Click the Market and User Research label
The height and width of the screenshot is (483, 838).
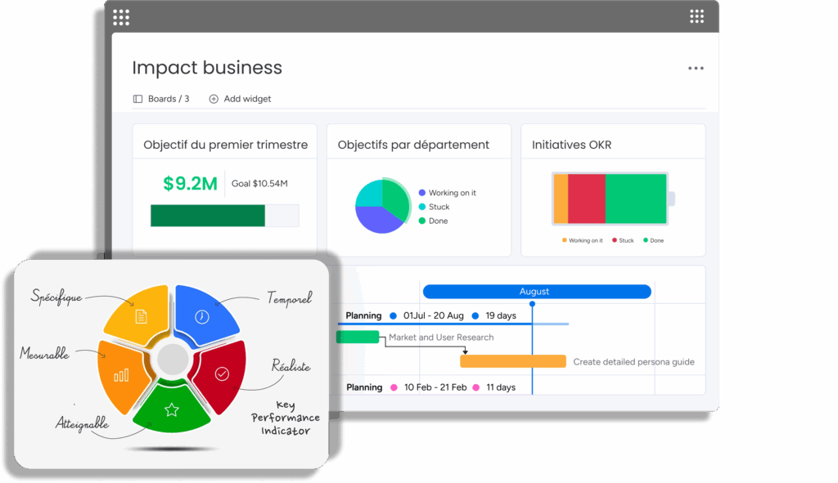click(441, 338)
